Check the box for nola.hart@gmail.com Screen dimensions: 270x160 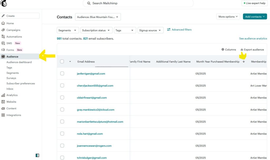tap(62, 134)
